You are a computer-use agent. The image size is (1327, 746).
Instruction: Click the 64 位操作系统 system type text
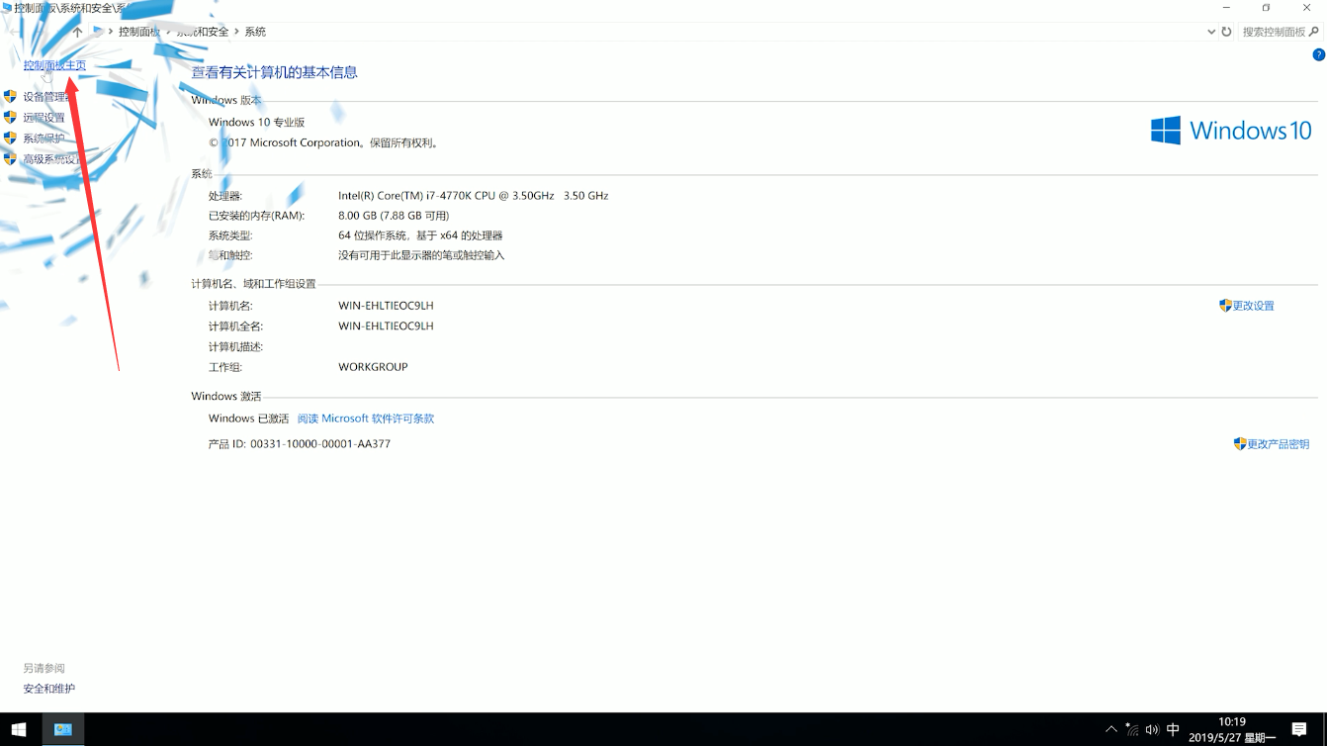420,235
